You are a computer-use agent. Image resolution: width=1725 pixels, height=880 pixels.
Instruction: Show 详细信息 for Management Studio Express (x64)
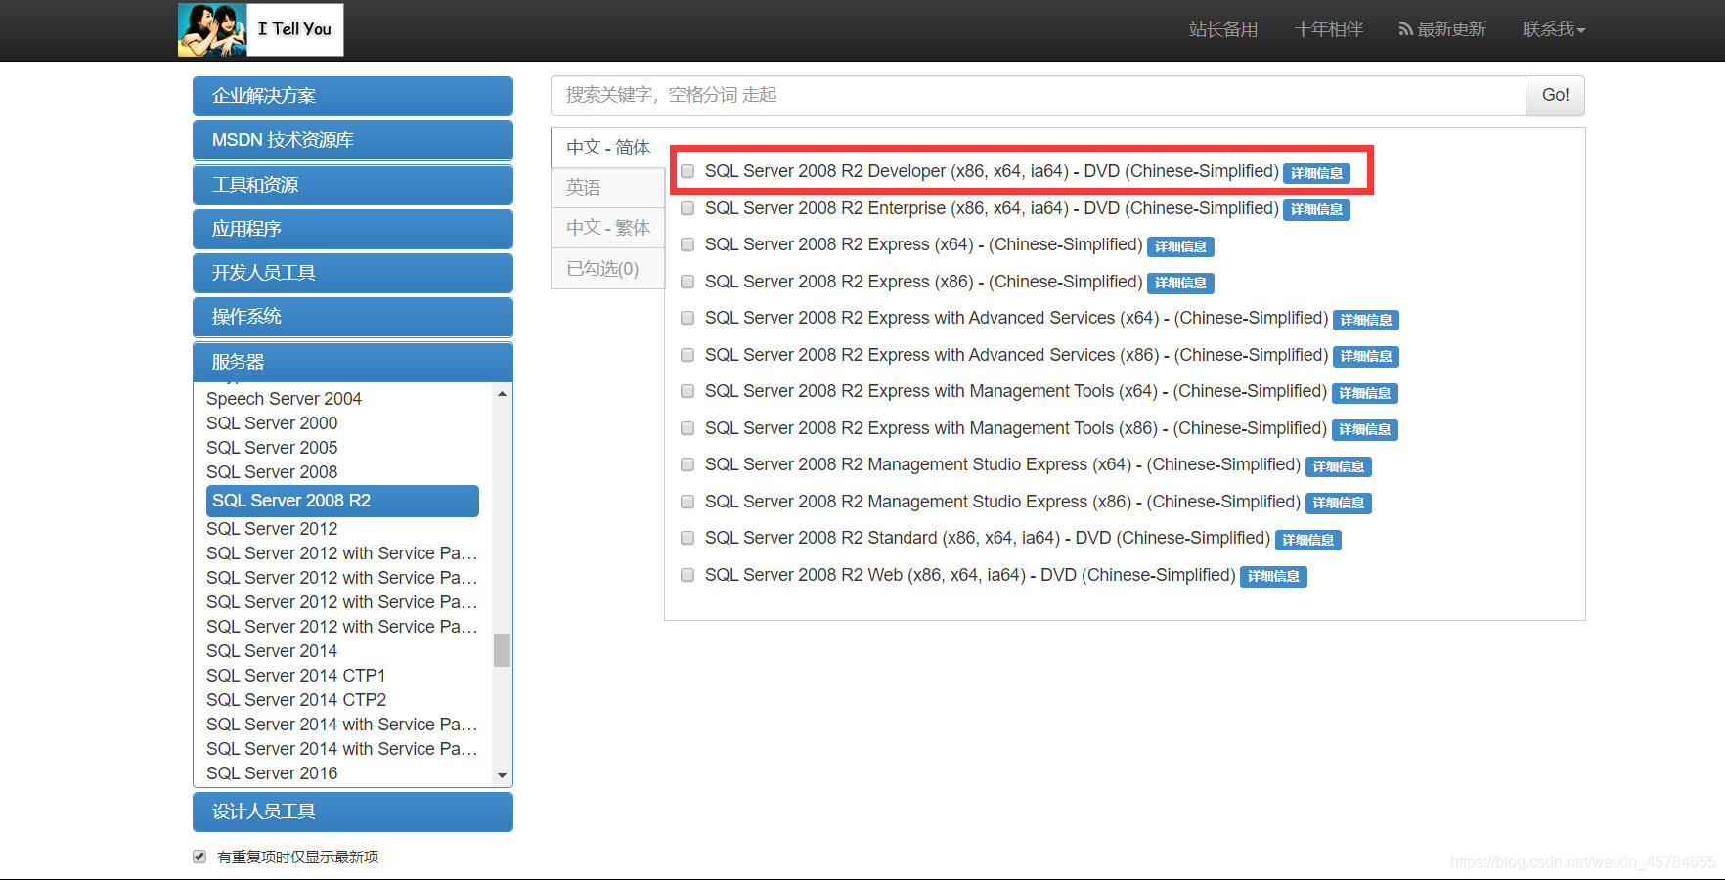pyautogui.click(x=1339, y=466)
